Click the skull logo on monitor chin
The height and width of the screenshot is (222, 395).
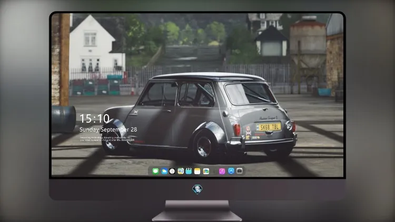[197, 189]
